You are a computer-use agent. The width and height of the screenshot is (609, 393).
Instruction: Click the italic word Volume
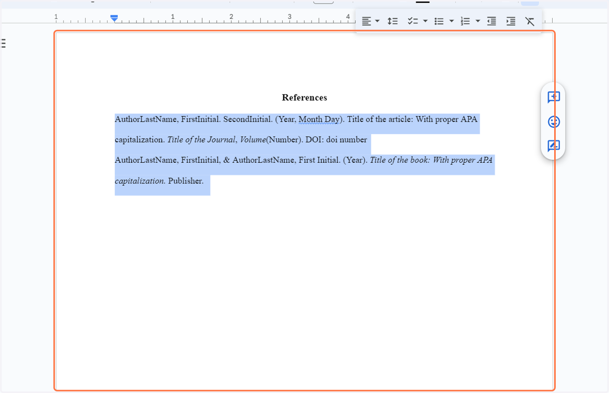pyautogui.click(x=253, y=140)
